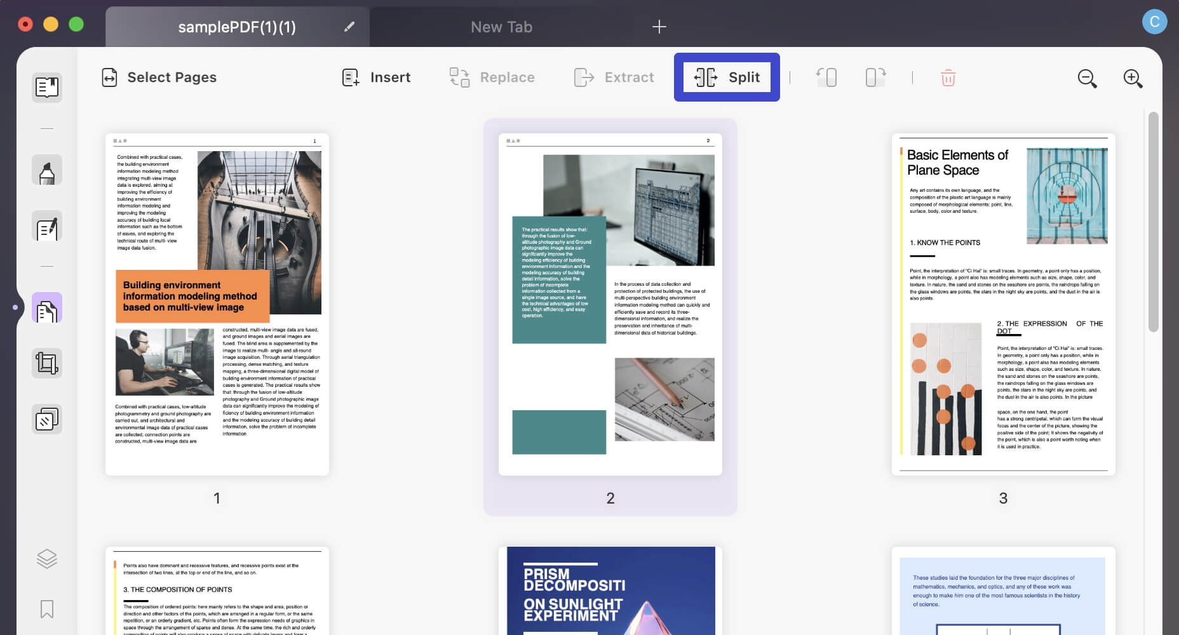1179x635 pixels.
Task: Select the Composition of Points page thumbnail
Action: coord(217,591)
